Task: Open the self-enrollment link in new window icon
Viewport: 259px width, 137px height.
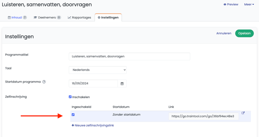Action: tap(243, 113)
